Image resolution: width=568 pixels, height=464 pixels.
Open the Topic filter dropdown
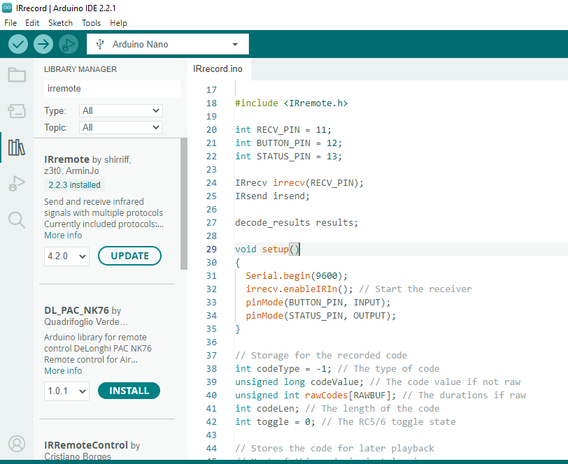point(121,127)
